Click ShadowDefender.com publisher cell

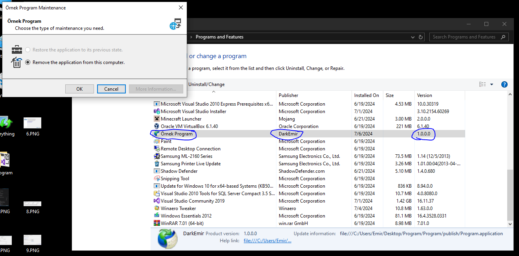coord(302,171)
